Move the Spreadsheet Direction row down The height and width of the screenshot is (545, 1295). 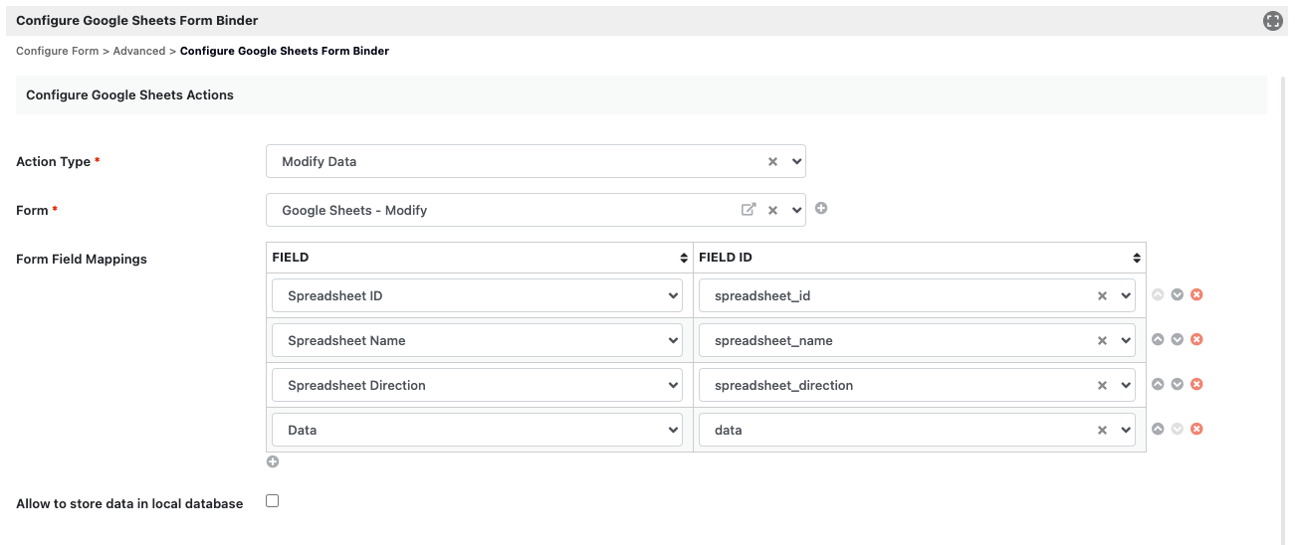[x=1177, y=385]
